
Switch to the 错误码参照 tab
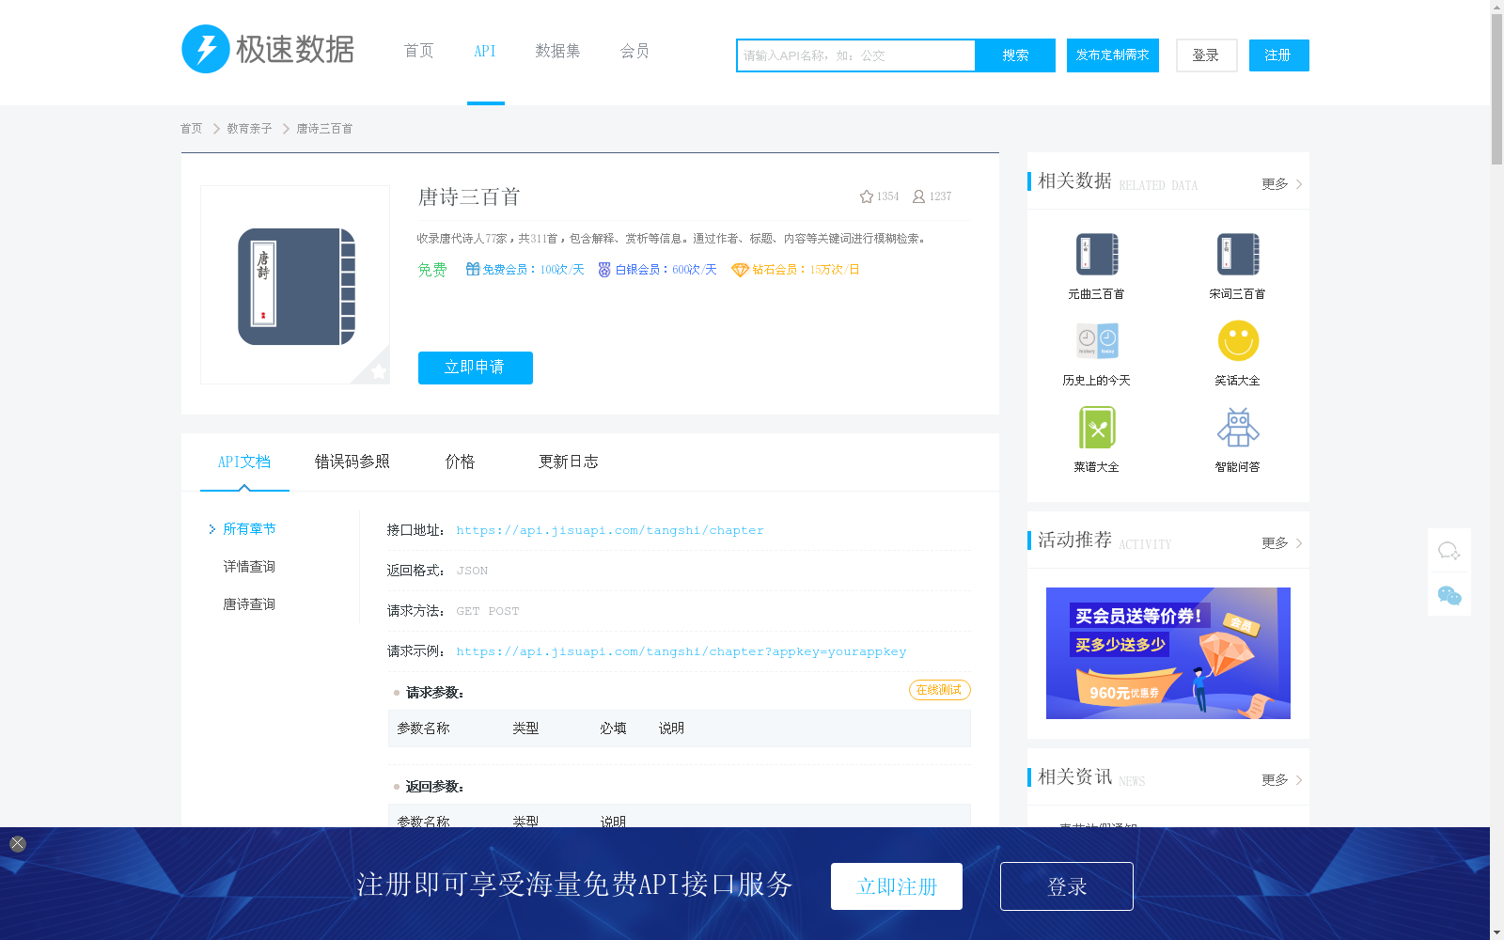(x=352, y=462)
